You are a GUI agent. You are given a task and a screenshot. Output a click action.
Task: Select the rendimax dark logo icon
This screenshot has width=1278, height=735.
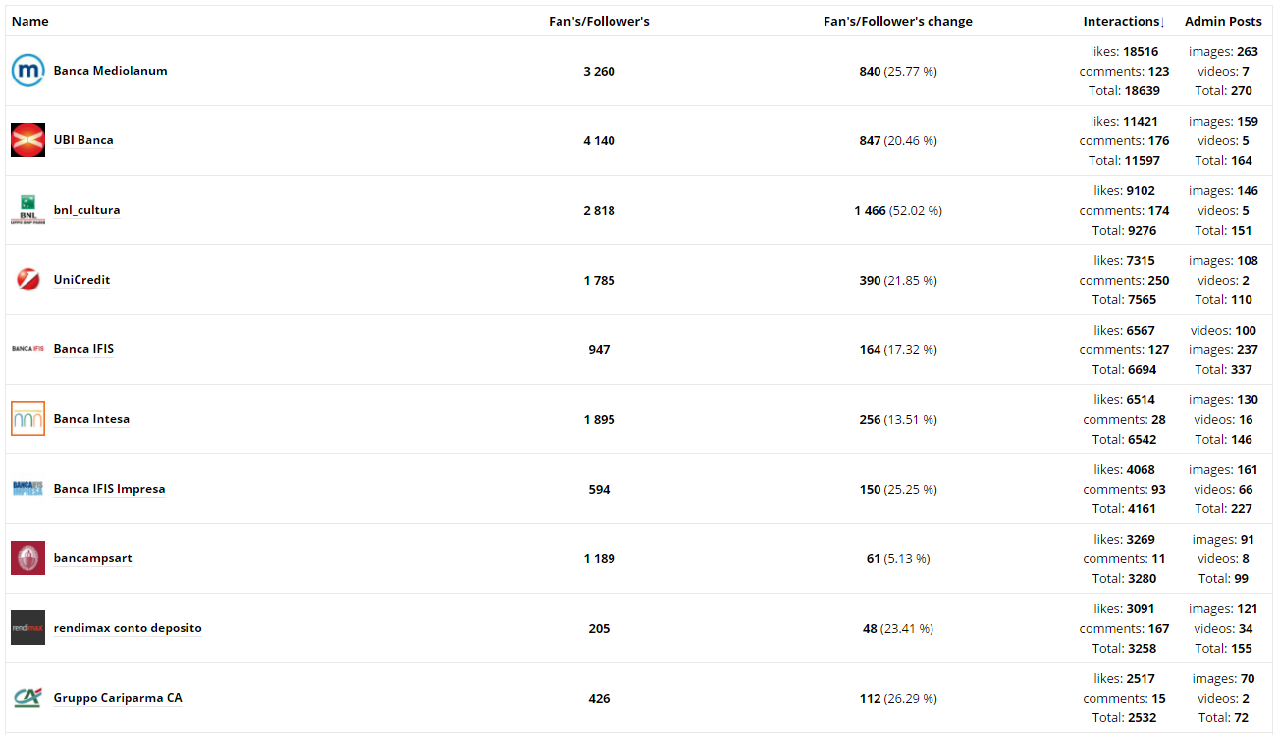[x=27, y=628]
